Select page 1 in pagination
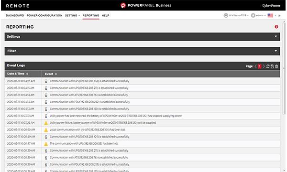The image size is (287, 172). point(260,66)
